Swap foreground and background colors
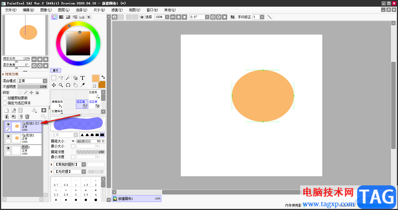This screenshot has width=398, height=210. pos(103,77)
